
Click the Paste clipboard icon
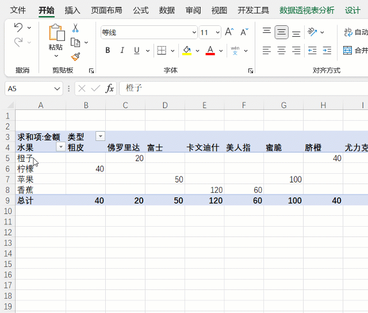point(56,36)
